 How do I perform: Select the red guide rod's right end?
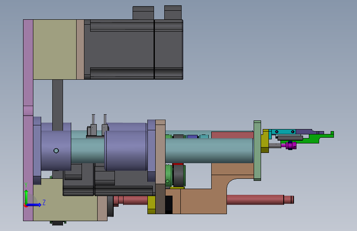(x=289, y=200)
